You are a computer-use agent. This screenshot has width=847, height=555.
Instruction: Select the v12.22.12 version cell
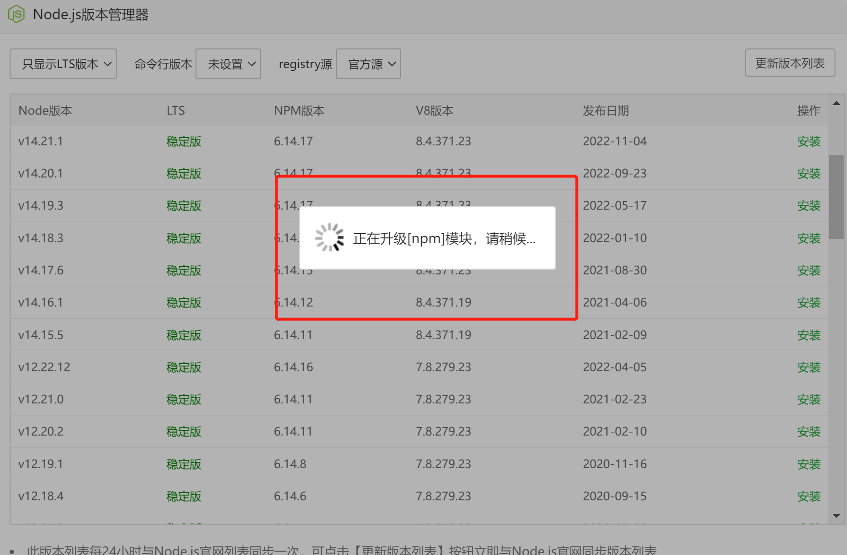point(44,367)
